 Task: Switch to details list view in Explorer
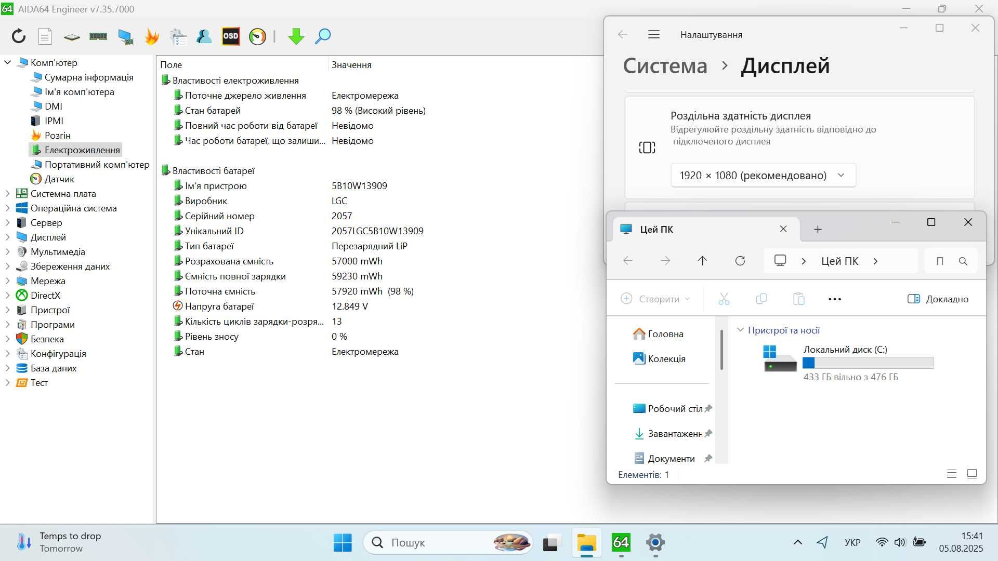coord(952,474)
